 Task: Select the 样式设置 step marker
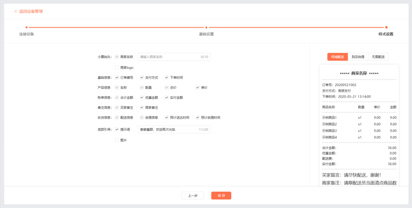tap(386, 28)
